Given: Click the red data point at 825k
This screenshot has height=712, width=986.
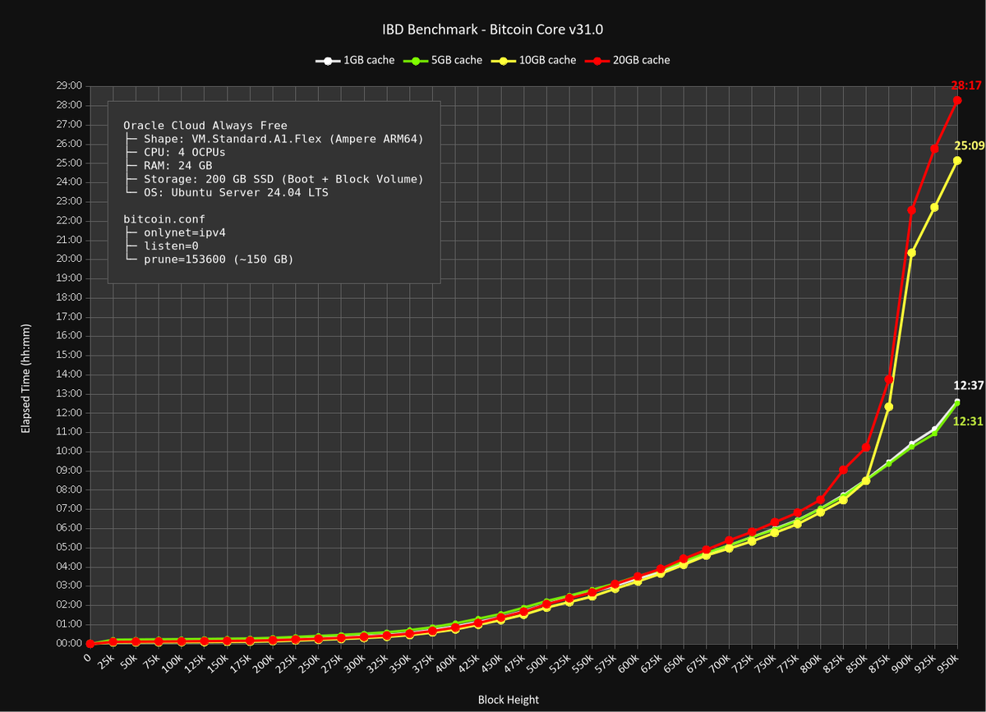Looking at the screenshot, I should 843,470.
